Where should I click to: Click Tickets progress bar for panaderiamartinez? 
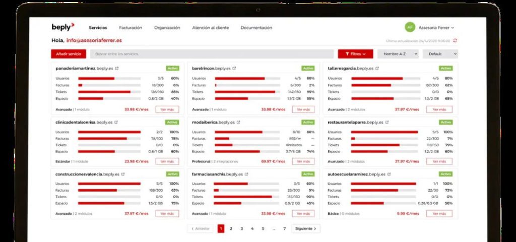point(109,92)
